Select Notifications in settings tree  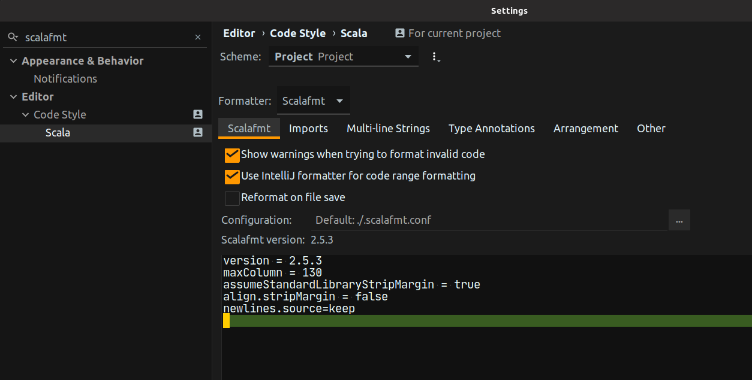pyautogui.click(x=65, y=79)
